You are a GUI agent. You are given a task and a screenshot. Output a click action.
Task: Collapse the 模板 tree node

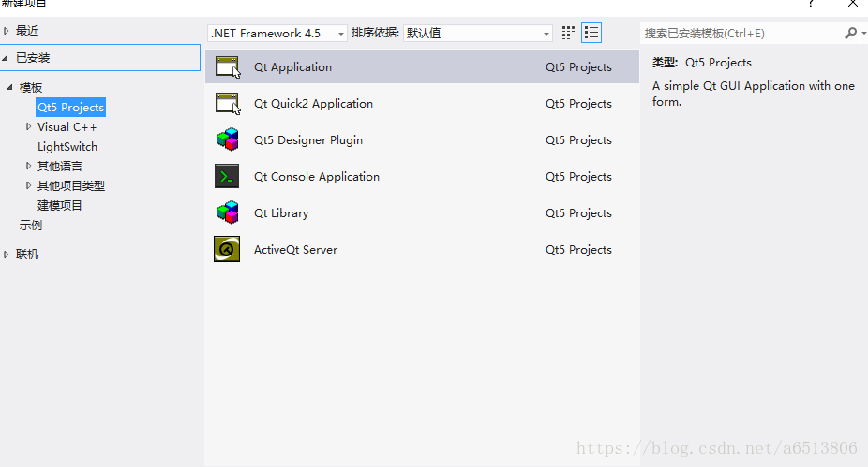coord(9,87)
